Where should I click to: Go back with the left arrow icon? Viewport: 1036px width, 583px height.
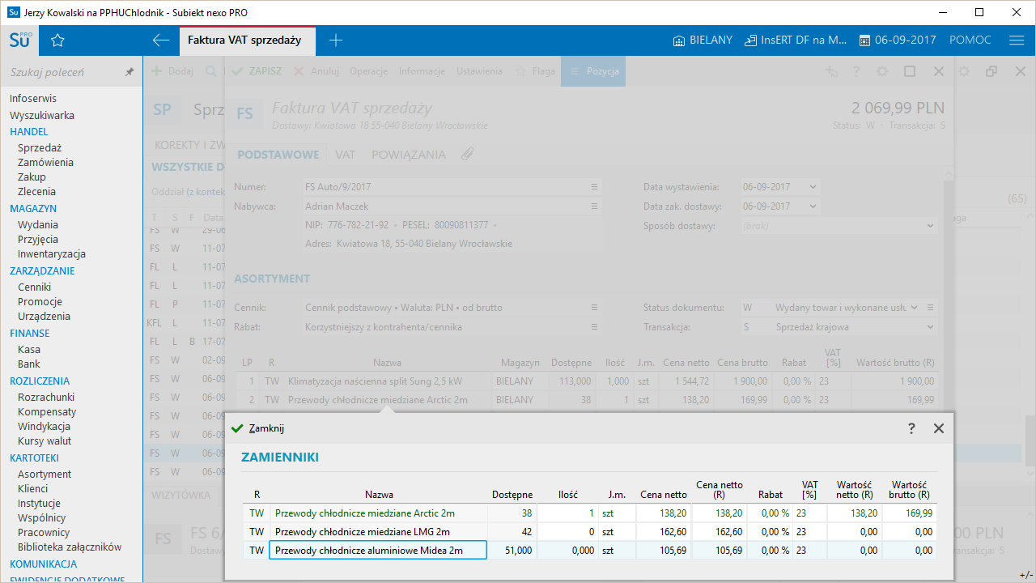pos(161,40)
